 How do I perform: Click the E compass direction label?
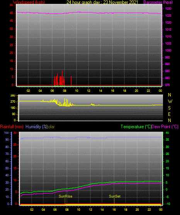(169, 114)
